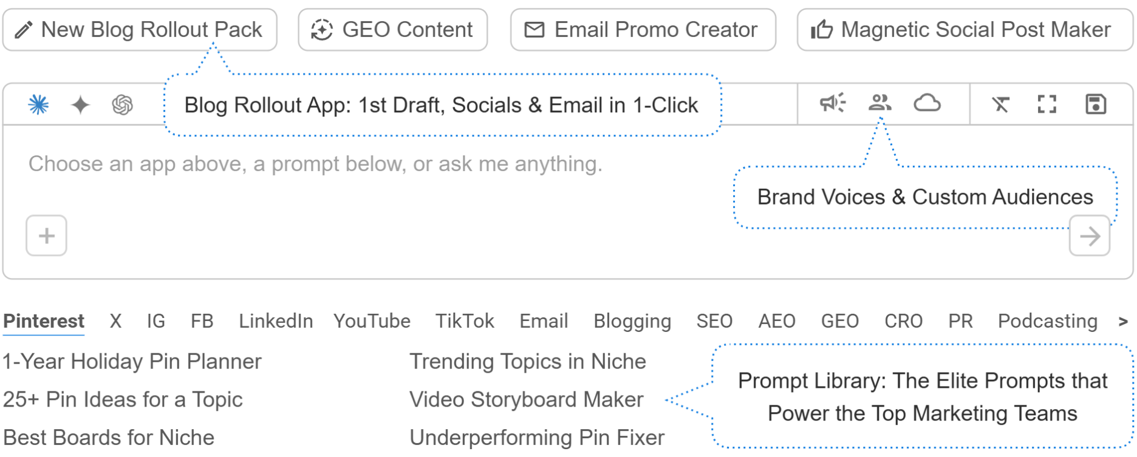Switch to the YouTube prompts tab
The height and width of the screenshot is (457, 1137).
click(x=372, y=321)
